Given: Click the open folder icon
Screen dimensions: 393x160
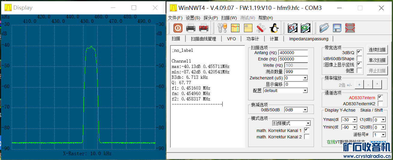Looking at the screenshot, I should (324, 28).
